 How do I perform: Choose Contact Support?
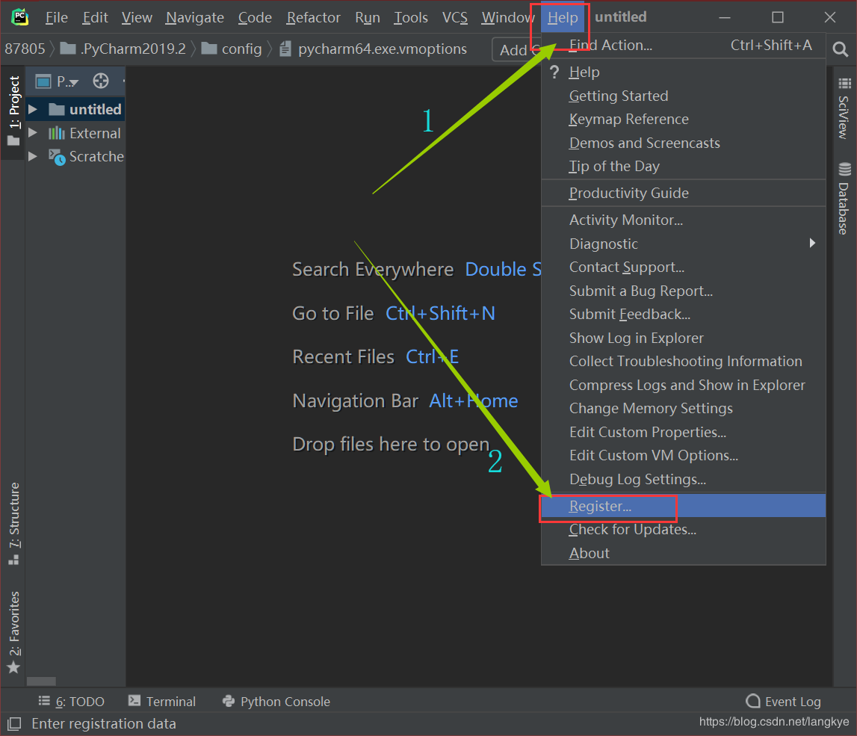click(x=683, y=267)
